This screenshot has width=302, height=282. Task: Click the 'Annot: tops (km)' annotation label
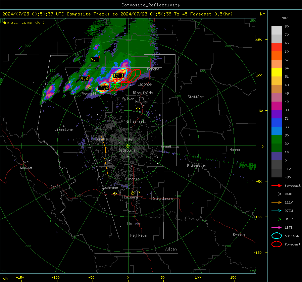[23, 22]
